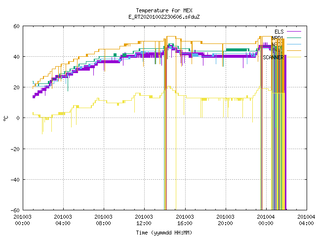Select the file name 'E_RT20201002230606.sfduZ'
316x237 pixels.
(164, 17)
